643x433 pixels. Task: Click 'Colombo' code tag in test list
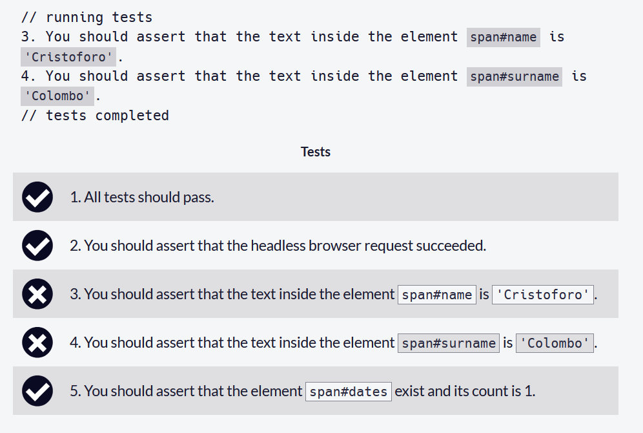pyautogui.click(x=555, y=343)
